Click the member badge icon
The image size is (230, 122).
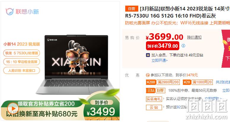pos(148,55)
